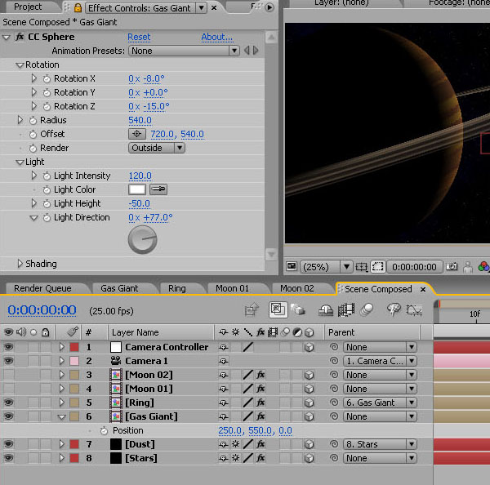Viewport: 490px width, 485px height.
Task: Switch to the Render Queue tab
Action: click(42, 288)
